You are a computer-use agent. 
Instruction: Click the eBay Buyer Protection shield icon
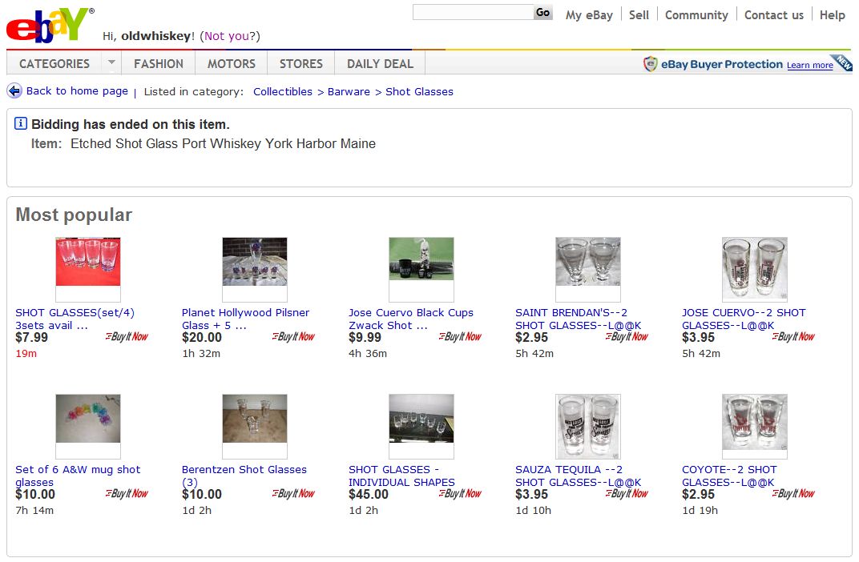(651, 64)
